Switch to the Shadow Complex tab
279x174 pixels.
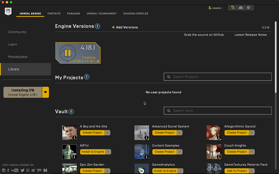136,13
